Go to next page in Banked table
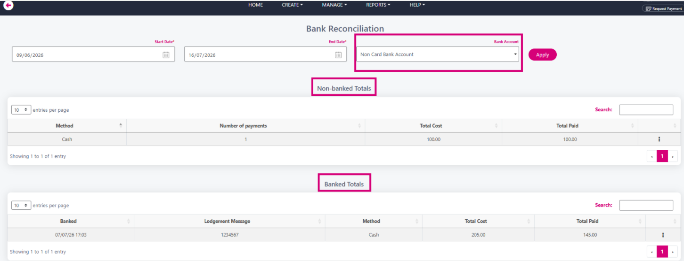 (673, 252)
